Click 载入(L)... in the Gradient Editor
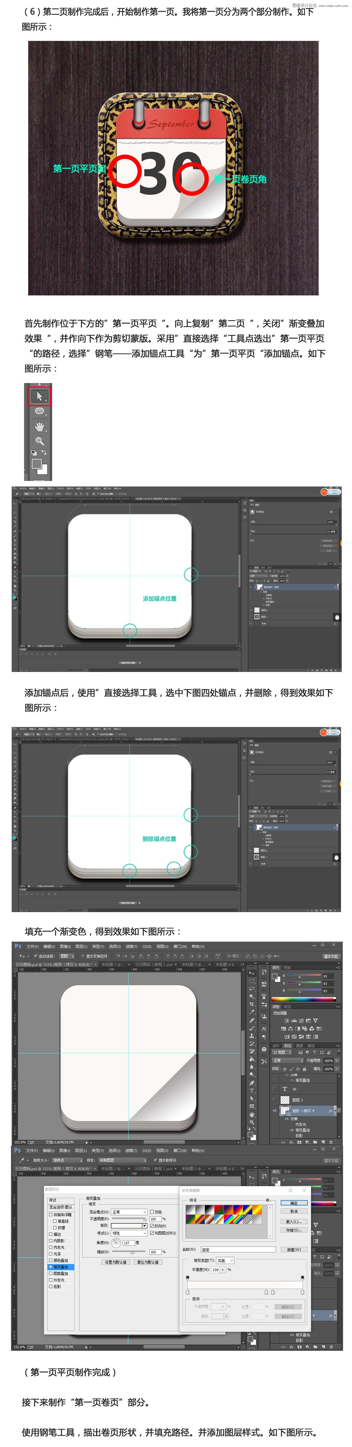The width and height of the screenshot is (352, 1447). (x=294, y=1222)
